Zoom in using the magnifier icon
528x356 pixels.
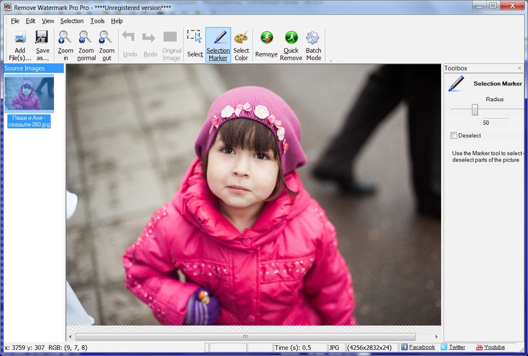[65, 37]
